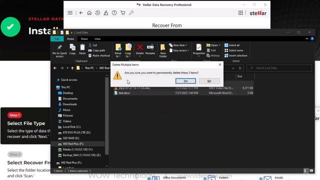This screenshot has height=180, width=320.
Task: Open Local Disk (C:) in tree
Action: click(x=71, y=126)
